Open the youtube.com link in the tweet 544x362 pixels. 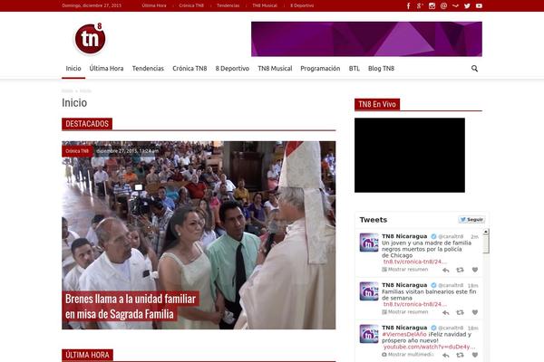[429, 348]
